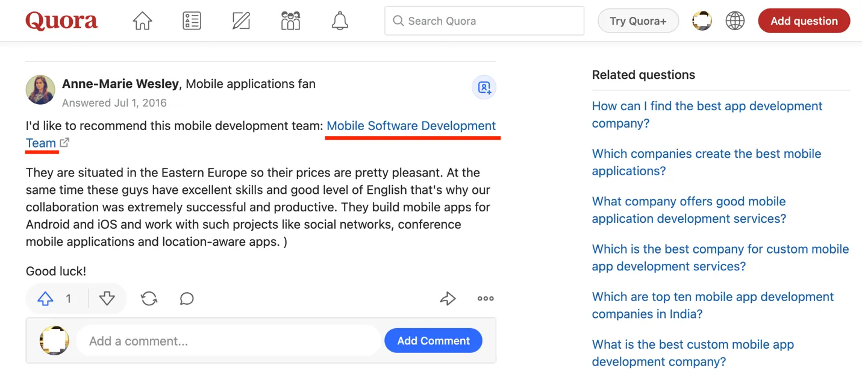The image size is (862, 380).
Task: Click the Add a comment field
Action: pos(229,341)
